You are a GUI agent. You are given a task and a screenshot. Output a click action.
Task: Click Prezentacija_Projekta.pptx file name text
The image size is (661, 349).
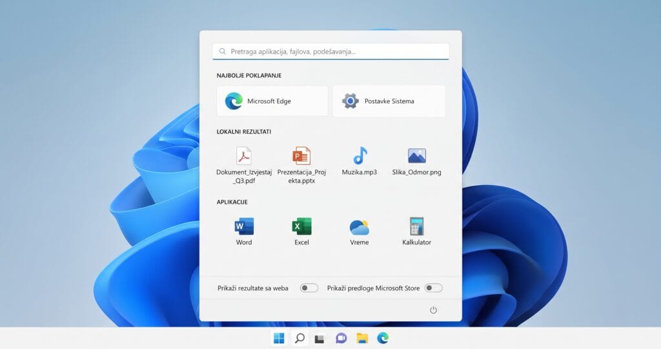click(301, 176)
